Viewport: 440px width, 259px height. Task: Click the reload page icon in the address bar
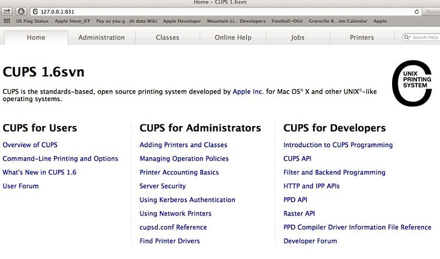[x=417, y=12]
